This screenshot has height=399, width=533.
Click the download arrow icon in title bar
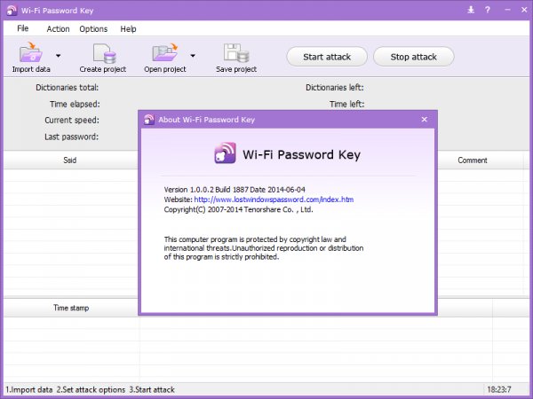point(471,10)
